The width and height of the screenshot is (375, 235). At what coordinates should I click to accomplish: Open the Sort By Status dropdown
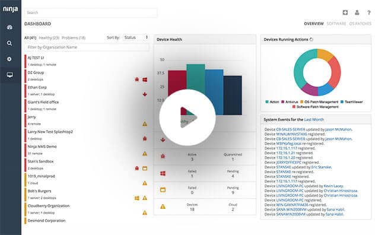coord(136,37)
